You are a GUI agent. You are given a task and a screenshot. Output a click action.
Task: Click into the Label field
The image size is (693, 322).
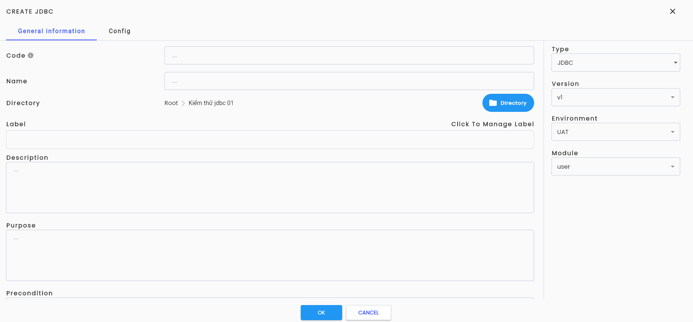tap(270, 140)
